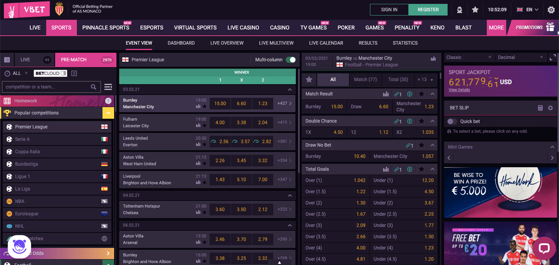Screen dimensions: 559x265
Task: Open View Details link under Sport Jackpot
Action: tap(459, 90)
